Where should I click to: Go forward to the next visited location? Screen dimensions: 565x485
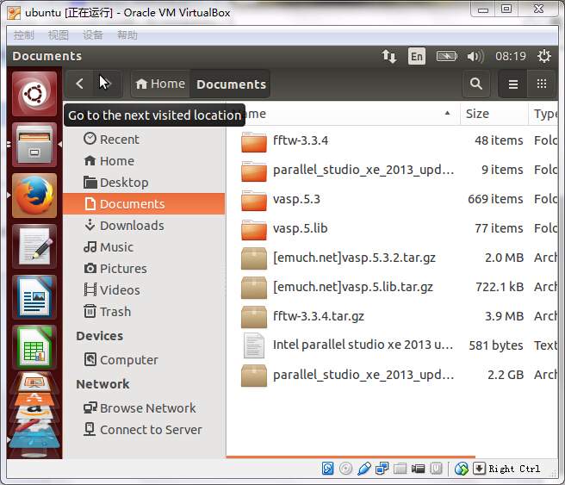point(107,84)
